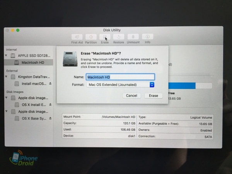Click the green zoom window button
This screenshot has height=174, width=232.
click(18, 30)
